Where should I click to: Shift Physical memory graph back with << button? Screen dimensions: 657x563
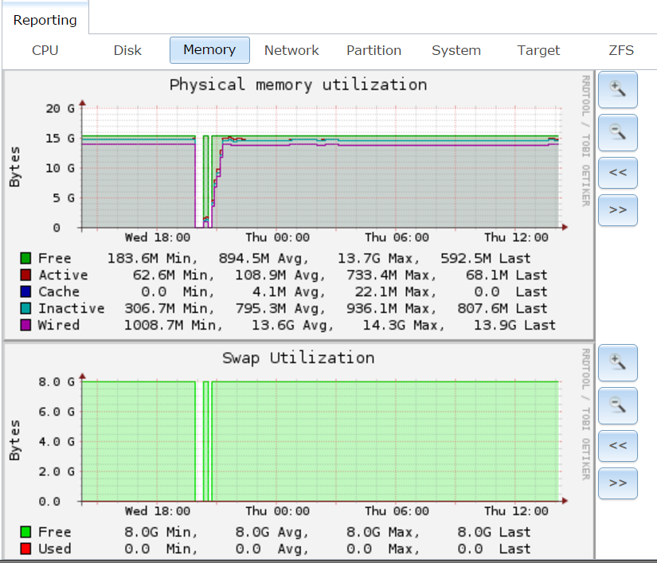[618, 173]
